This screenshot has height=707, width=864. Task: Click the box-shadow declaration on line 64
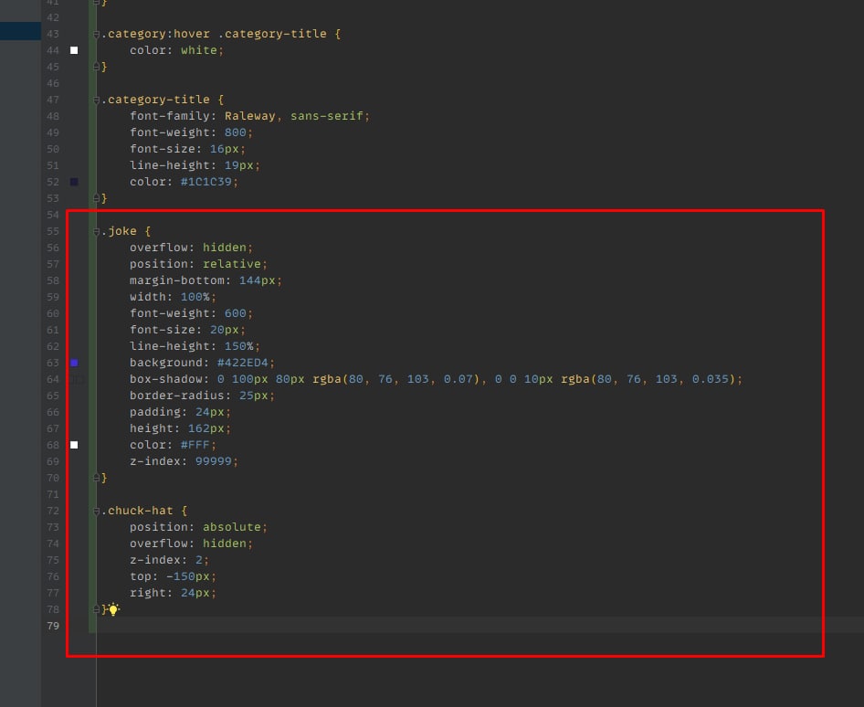click(x=436, y=379)
